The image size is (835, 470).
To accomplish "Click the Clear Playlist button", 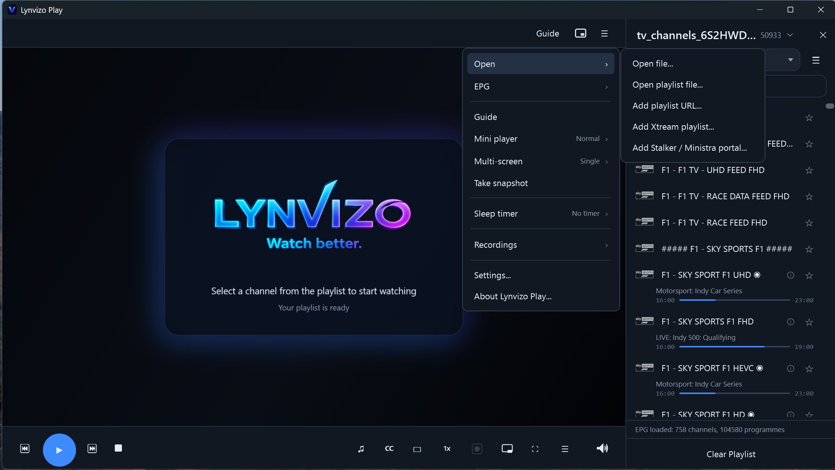I will point(730,454).
